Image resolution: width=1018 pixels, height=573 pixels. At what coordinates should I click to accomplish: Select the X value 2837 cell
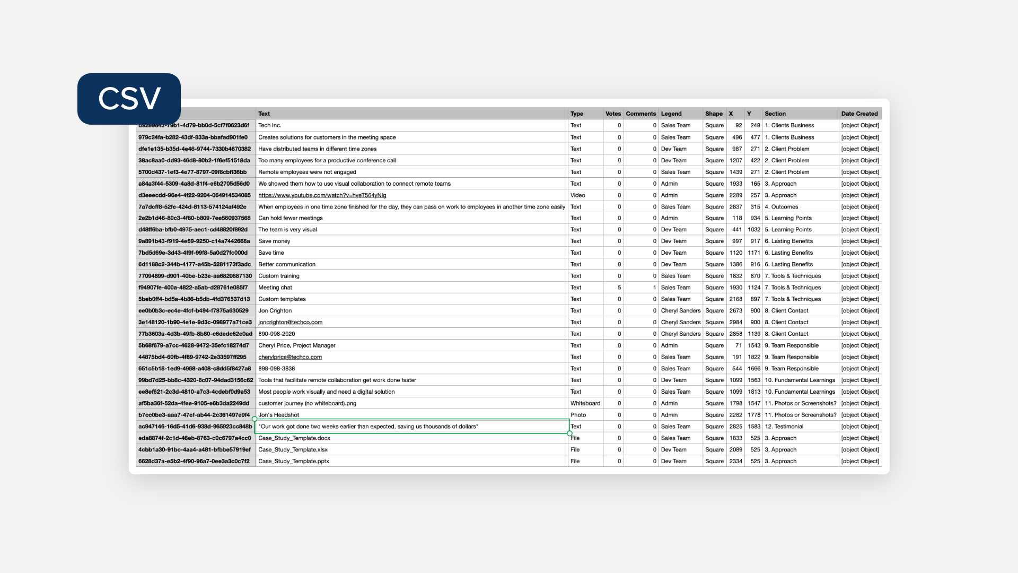coord(735,207)
